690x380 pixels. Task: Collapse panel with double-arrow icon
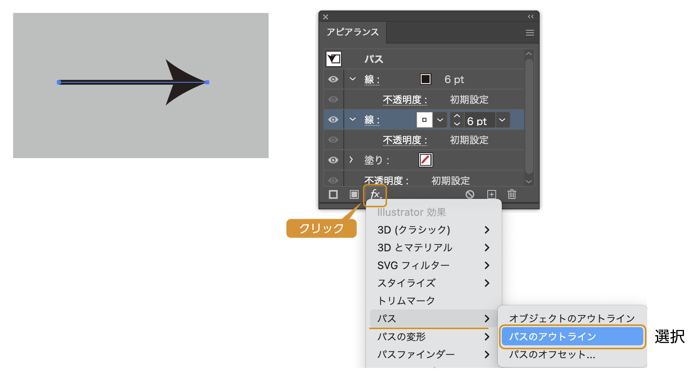coord(531,17)
